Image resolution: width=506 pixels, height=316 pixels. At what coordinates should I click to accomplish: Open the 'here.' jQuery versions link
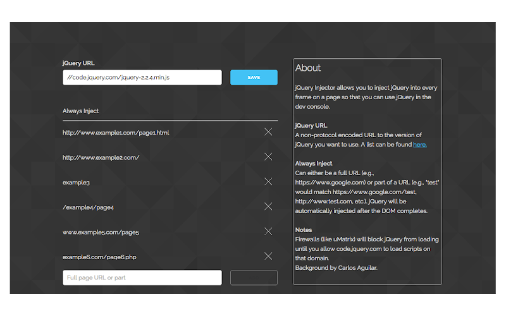[x=420, y=145]
